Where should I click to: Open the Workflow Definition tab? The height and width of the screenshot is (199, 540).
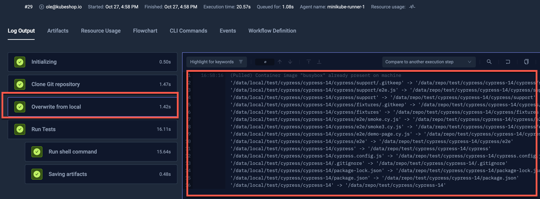(x=272, y=31)
